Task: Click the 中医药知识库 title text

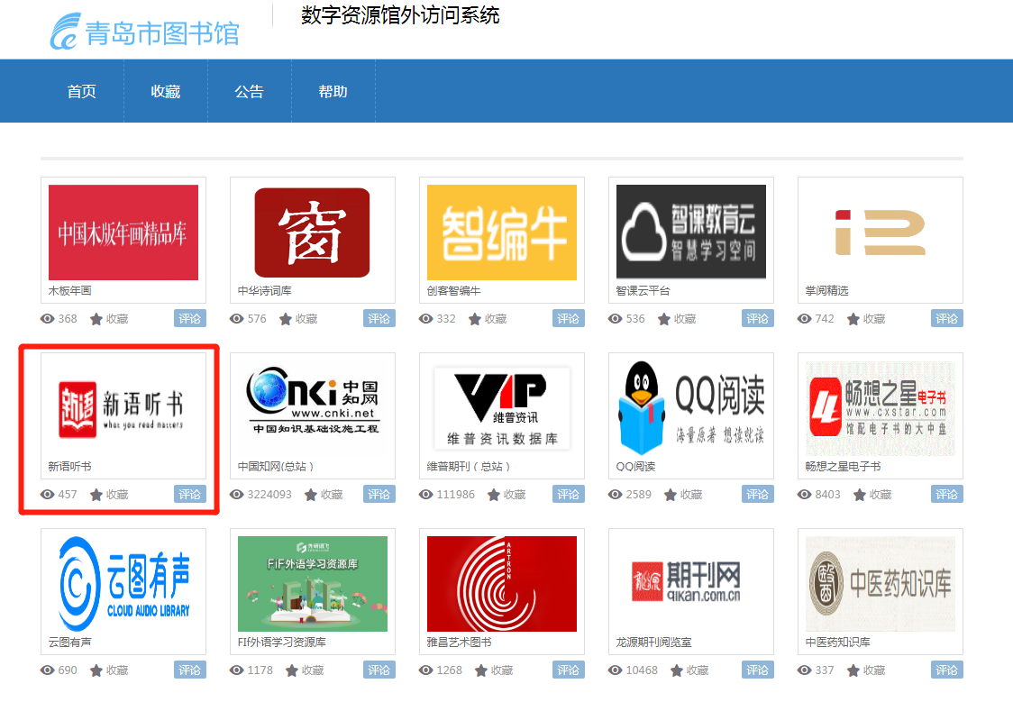Action: pos(838,642)
